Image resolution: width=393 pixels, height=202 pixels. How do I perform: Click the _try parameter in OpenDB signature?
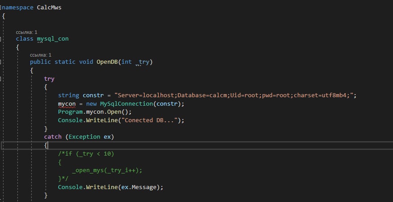click(142, 62)
